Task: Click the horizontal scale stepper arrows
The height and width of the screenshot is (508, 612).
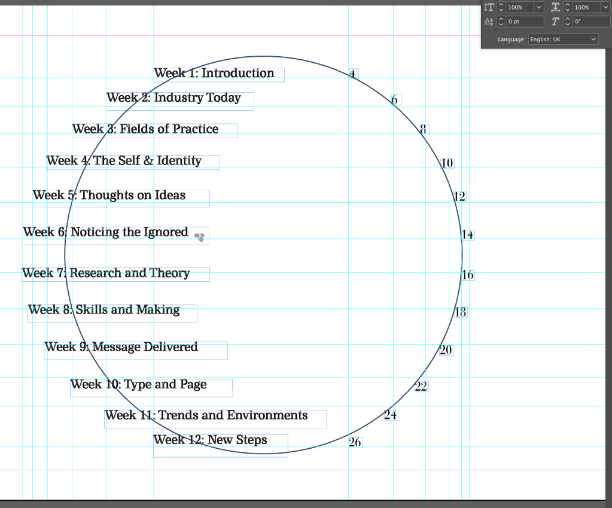Action: (x=568, y=7)
